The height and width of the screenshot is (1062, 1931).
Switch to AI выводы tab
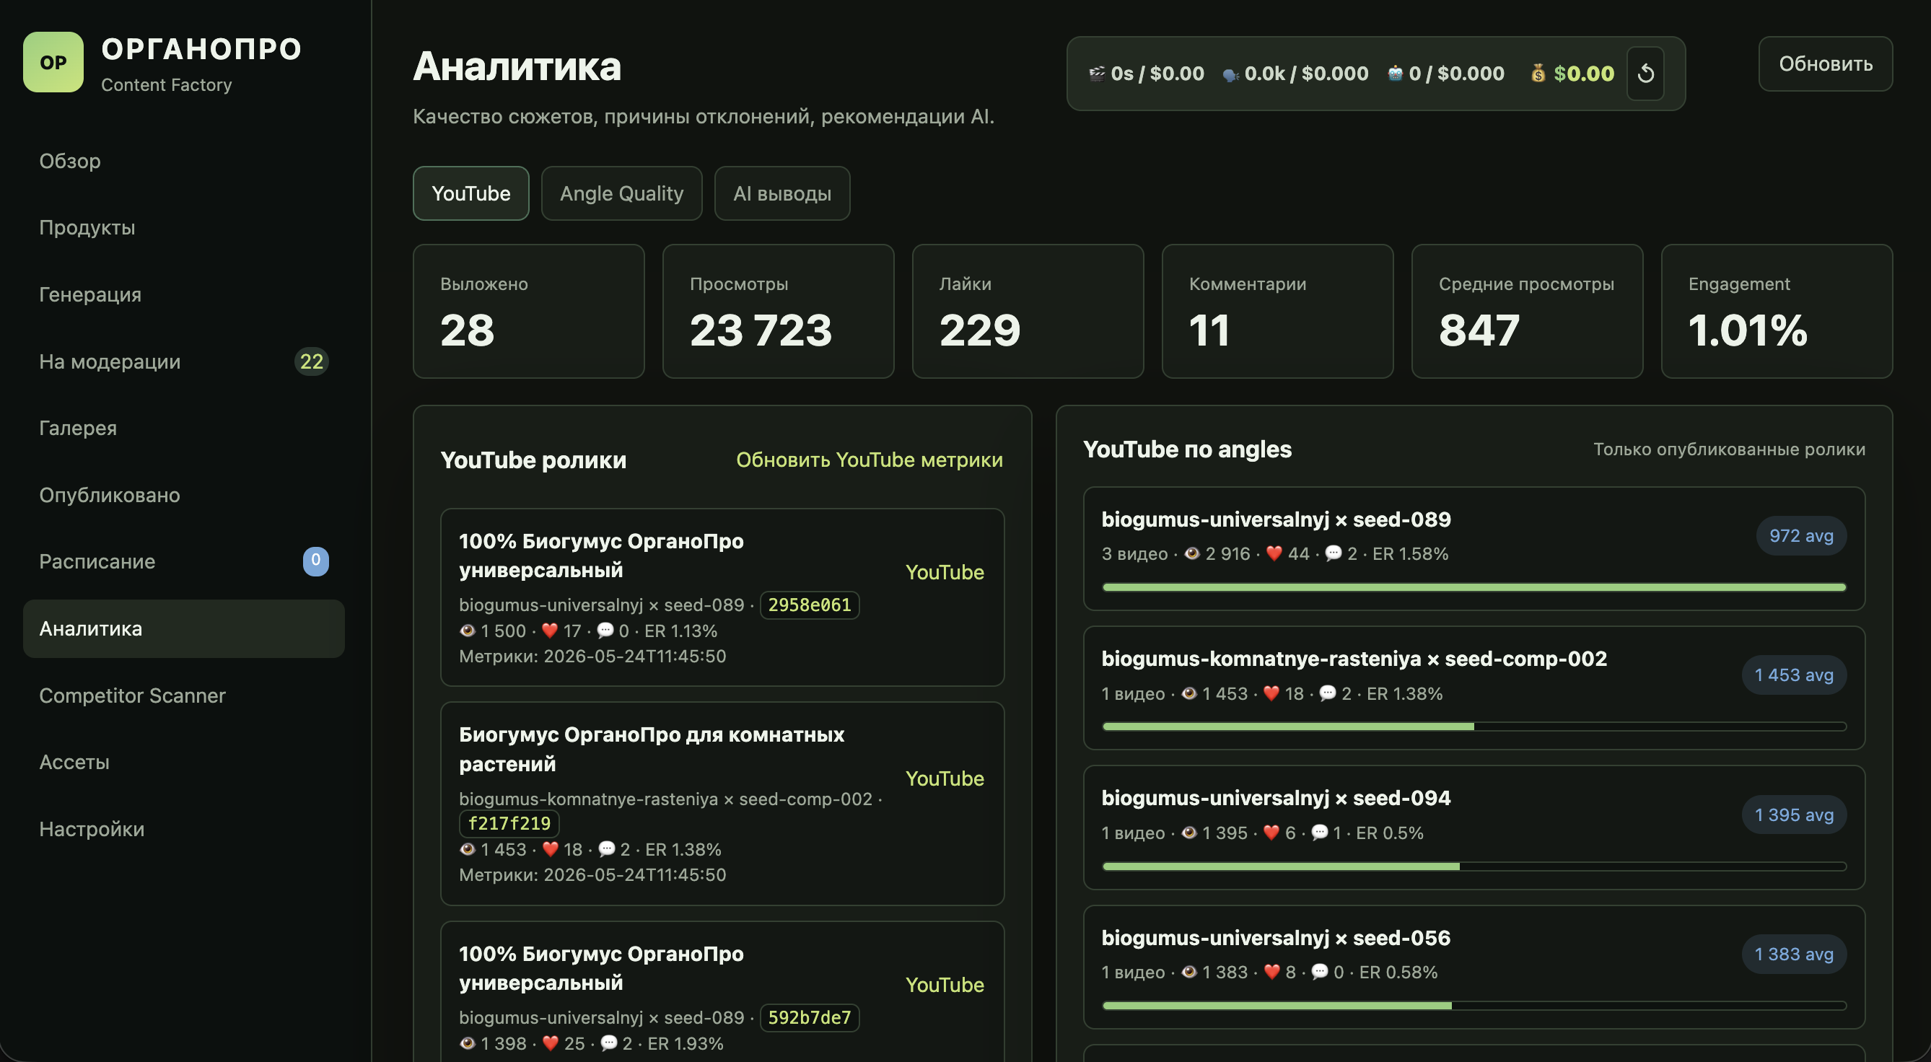click(x=781, y=193)
